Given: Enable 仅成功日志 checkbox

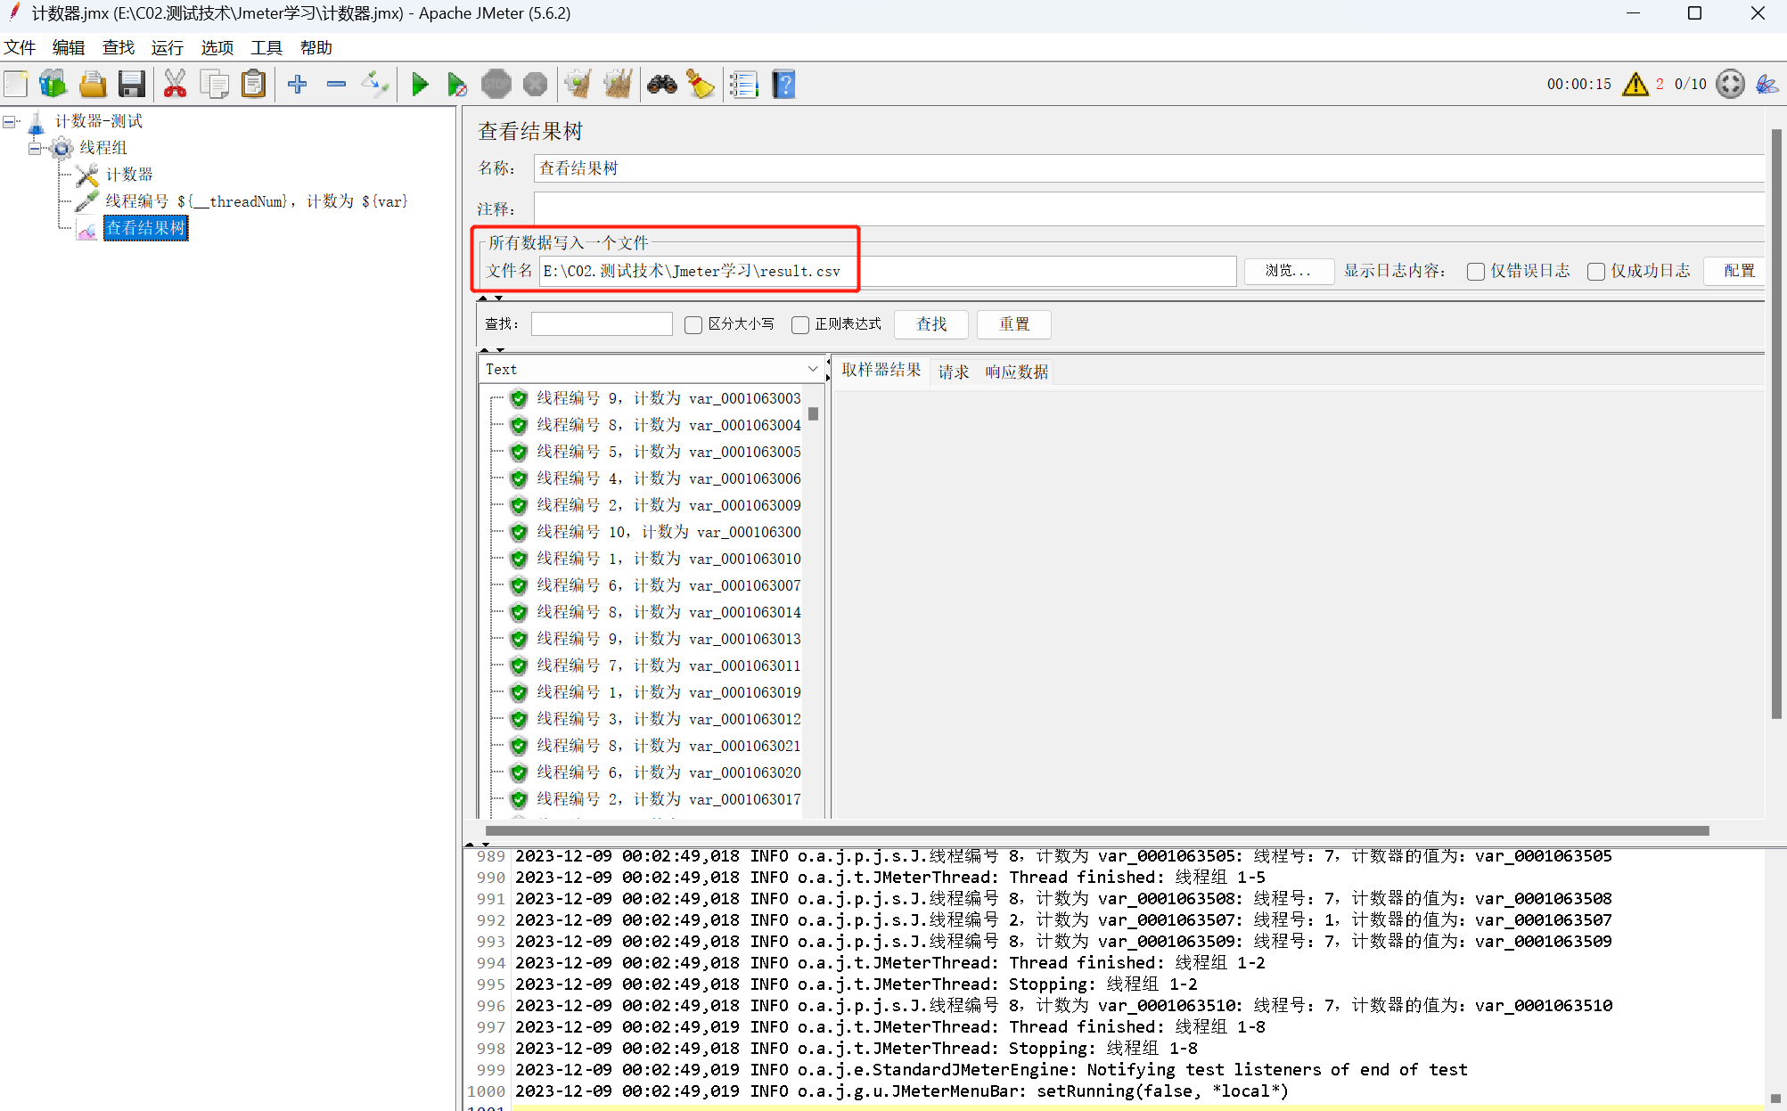Looking at the screenshot, I should tap(1596, 272).
